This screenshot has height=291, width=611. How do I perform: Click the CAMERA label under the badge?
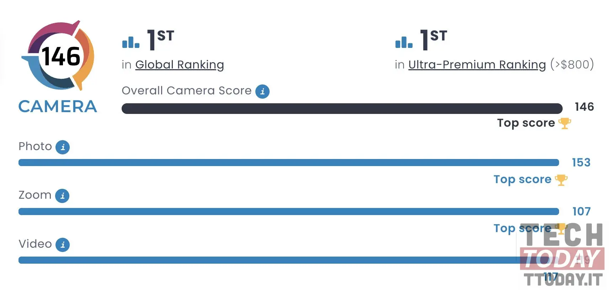(58, 106)
